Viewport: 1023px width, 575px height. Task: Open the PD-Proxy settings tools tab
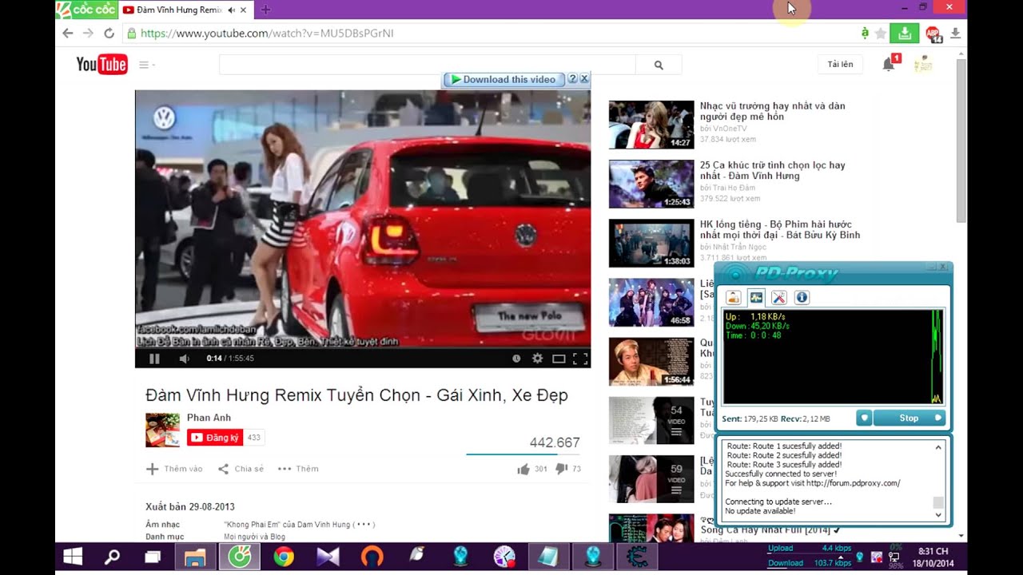[x=779, y=298]
